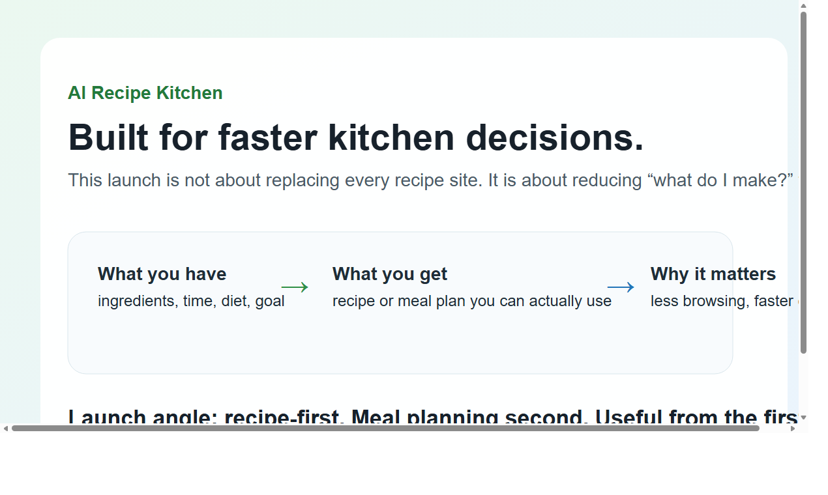Click the horizontal scrollbar left arrow

(5, 428)
